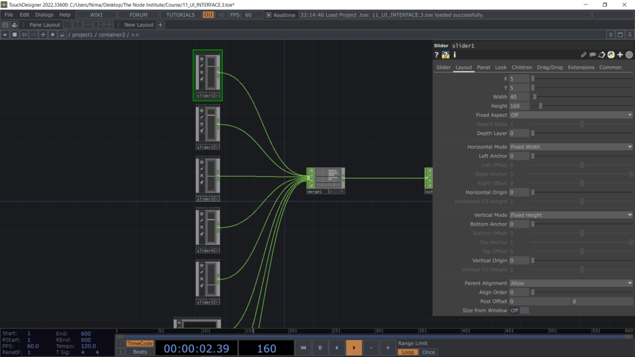
Task: Enable Loop range limit
Action: coord(408,352)
